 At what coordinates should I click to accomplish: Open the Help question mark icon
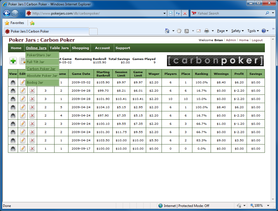coord(264,31)
